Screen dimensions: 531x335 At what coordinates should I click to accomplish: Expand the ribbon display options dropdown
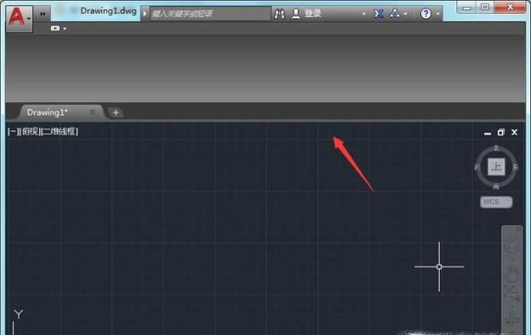pyautogui.click(x=58, y=29)
